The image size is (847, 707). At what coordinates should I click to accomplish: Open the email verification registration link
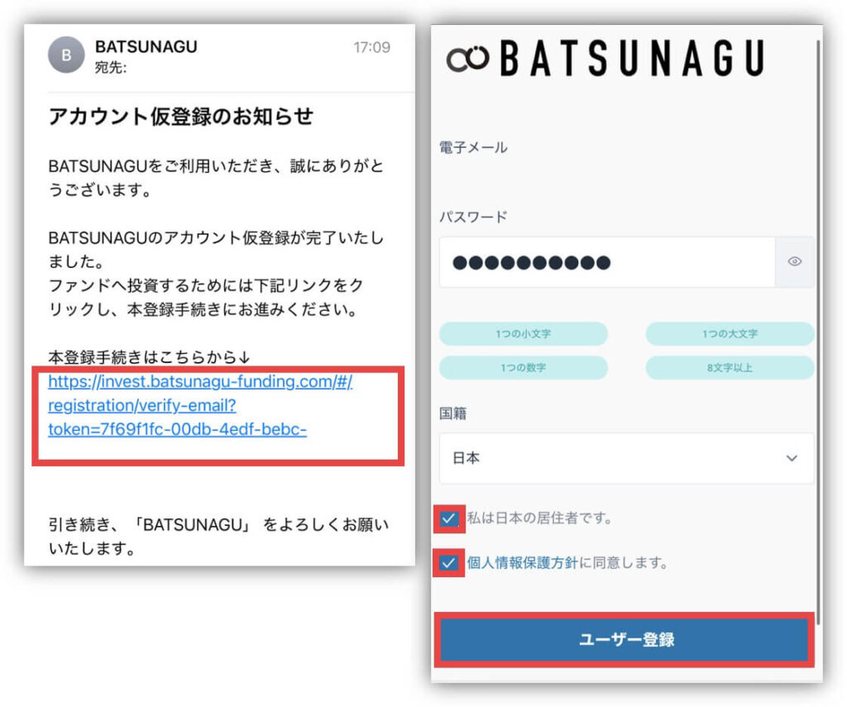[200, 406]
